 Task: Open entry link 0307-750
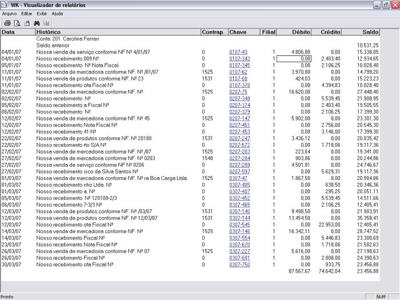239,265
